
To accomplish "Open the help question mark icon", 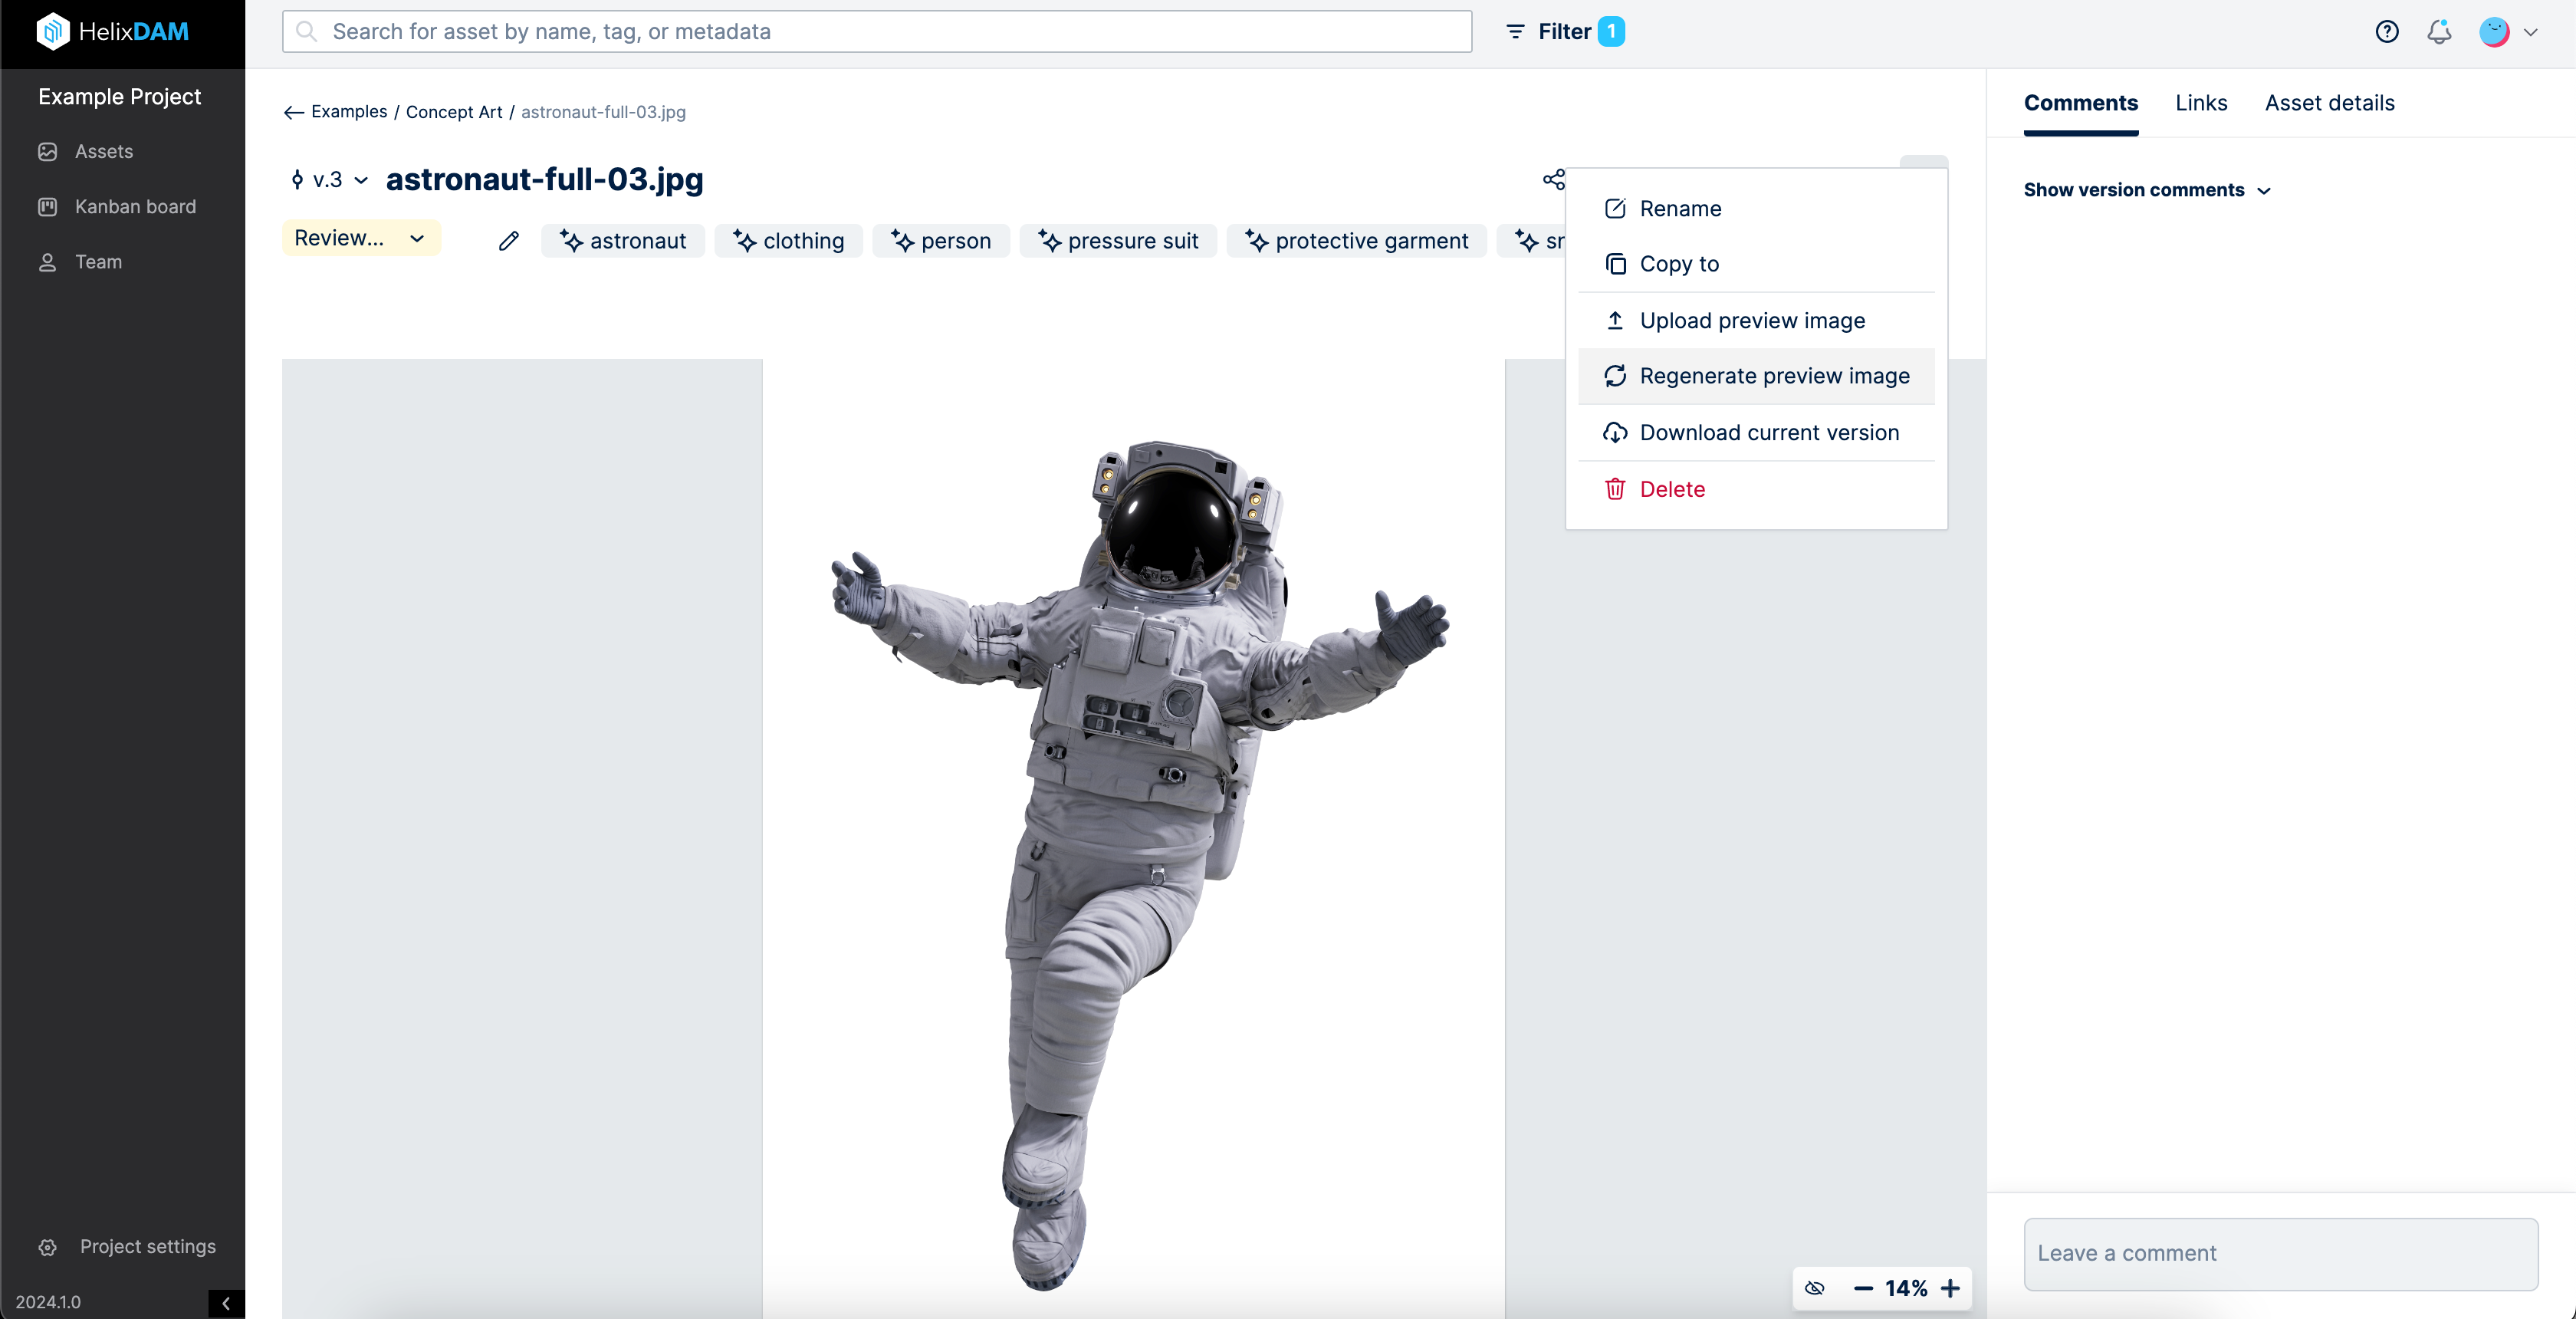I will click(x=2387, y=31).
